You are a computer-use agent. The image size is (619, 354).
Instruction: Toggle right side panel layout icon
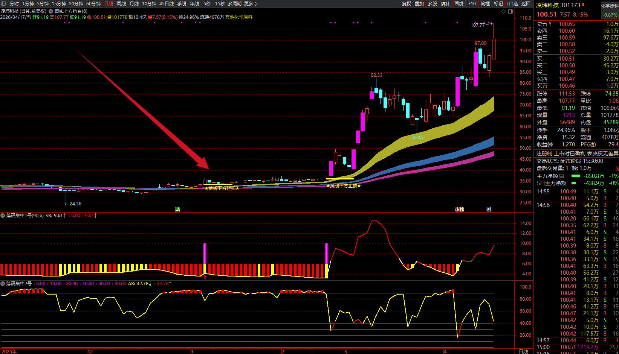(x=510, y=11)
